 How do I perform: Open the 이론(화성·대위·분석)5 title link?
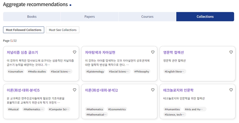coord(23,90)
